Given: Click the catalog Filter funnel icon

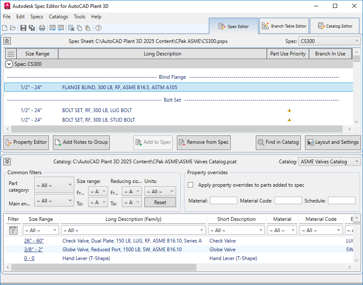Looking at the screenshot, I should point(13,230).
